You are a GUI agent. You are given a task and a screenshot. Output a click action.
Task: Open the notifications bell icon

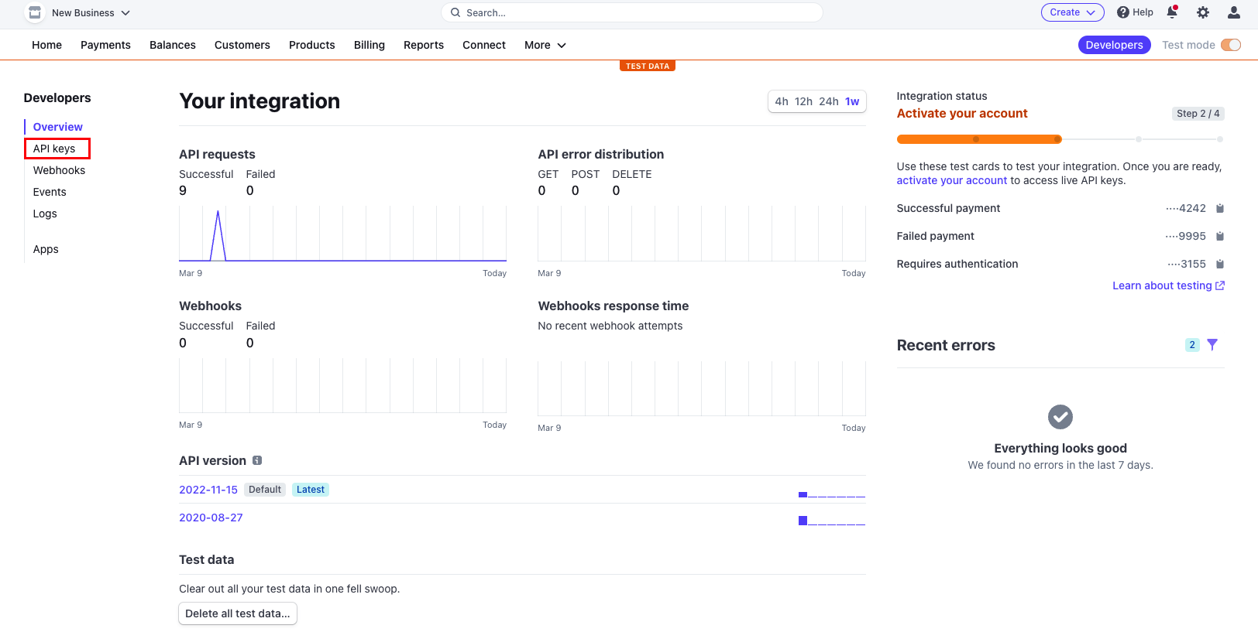click(x=1172, y=12)
